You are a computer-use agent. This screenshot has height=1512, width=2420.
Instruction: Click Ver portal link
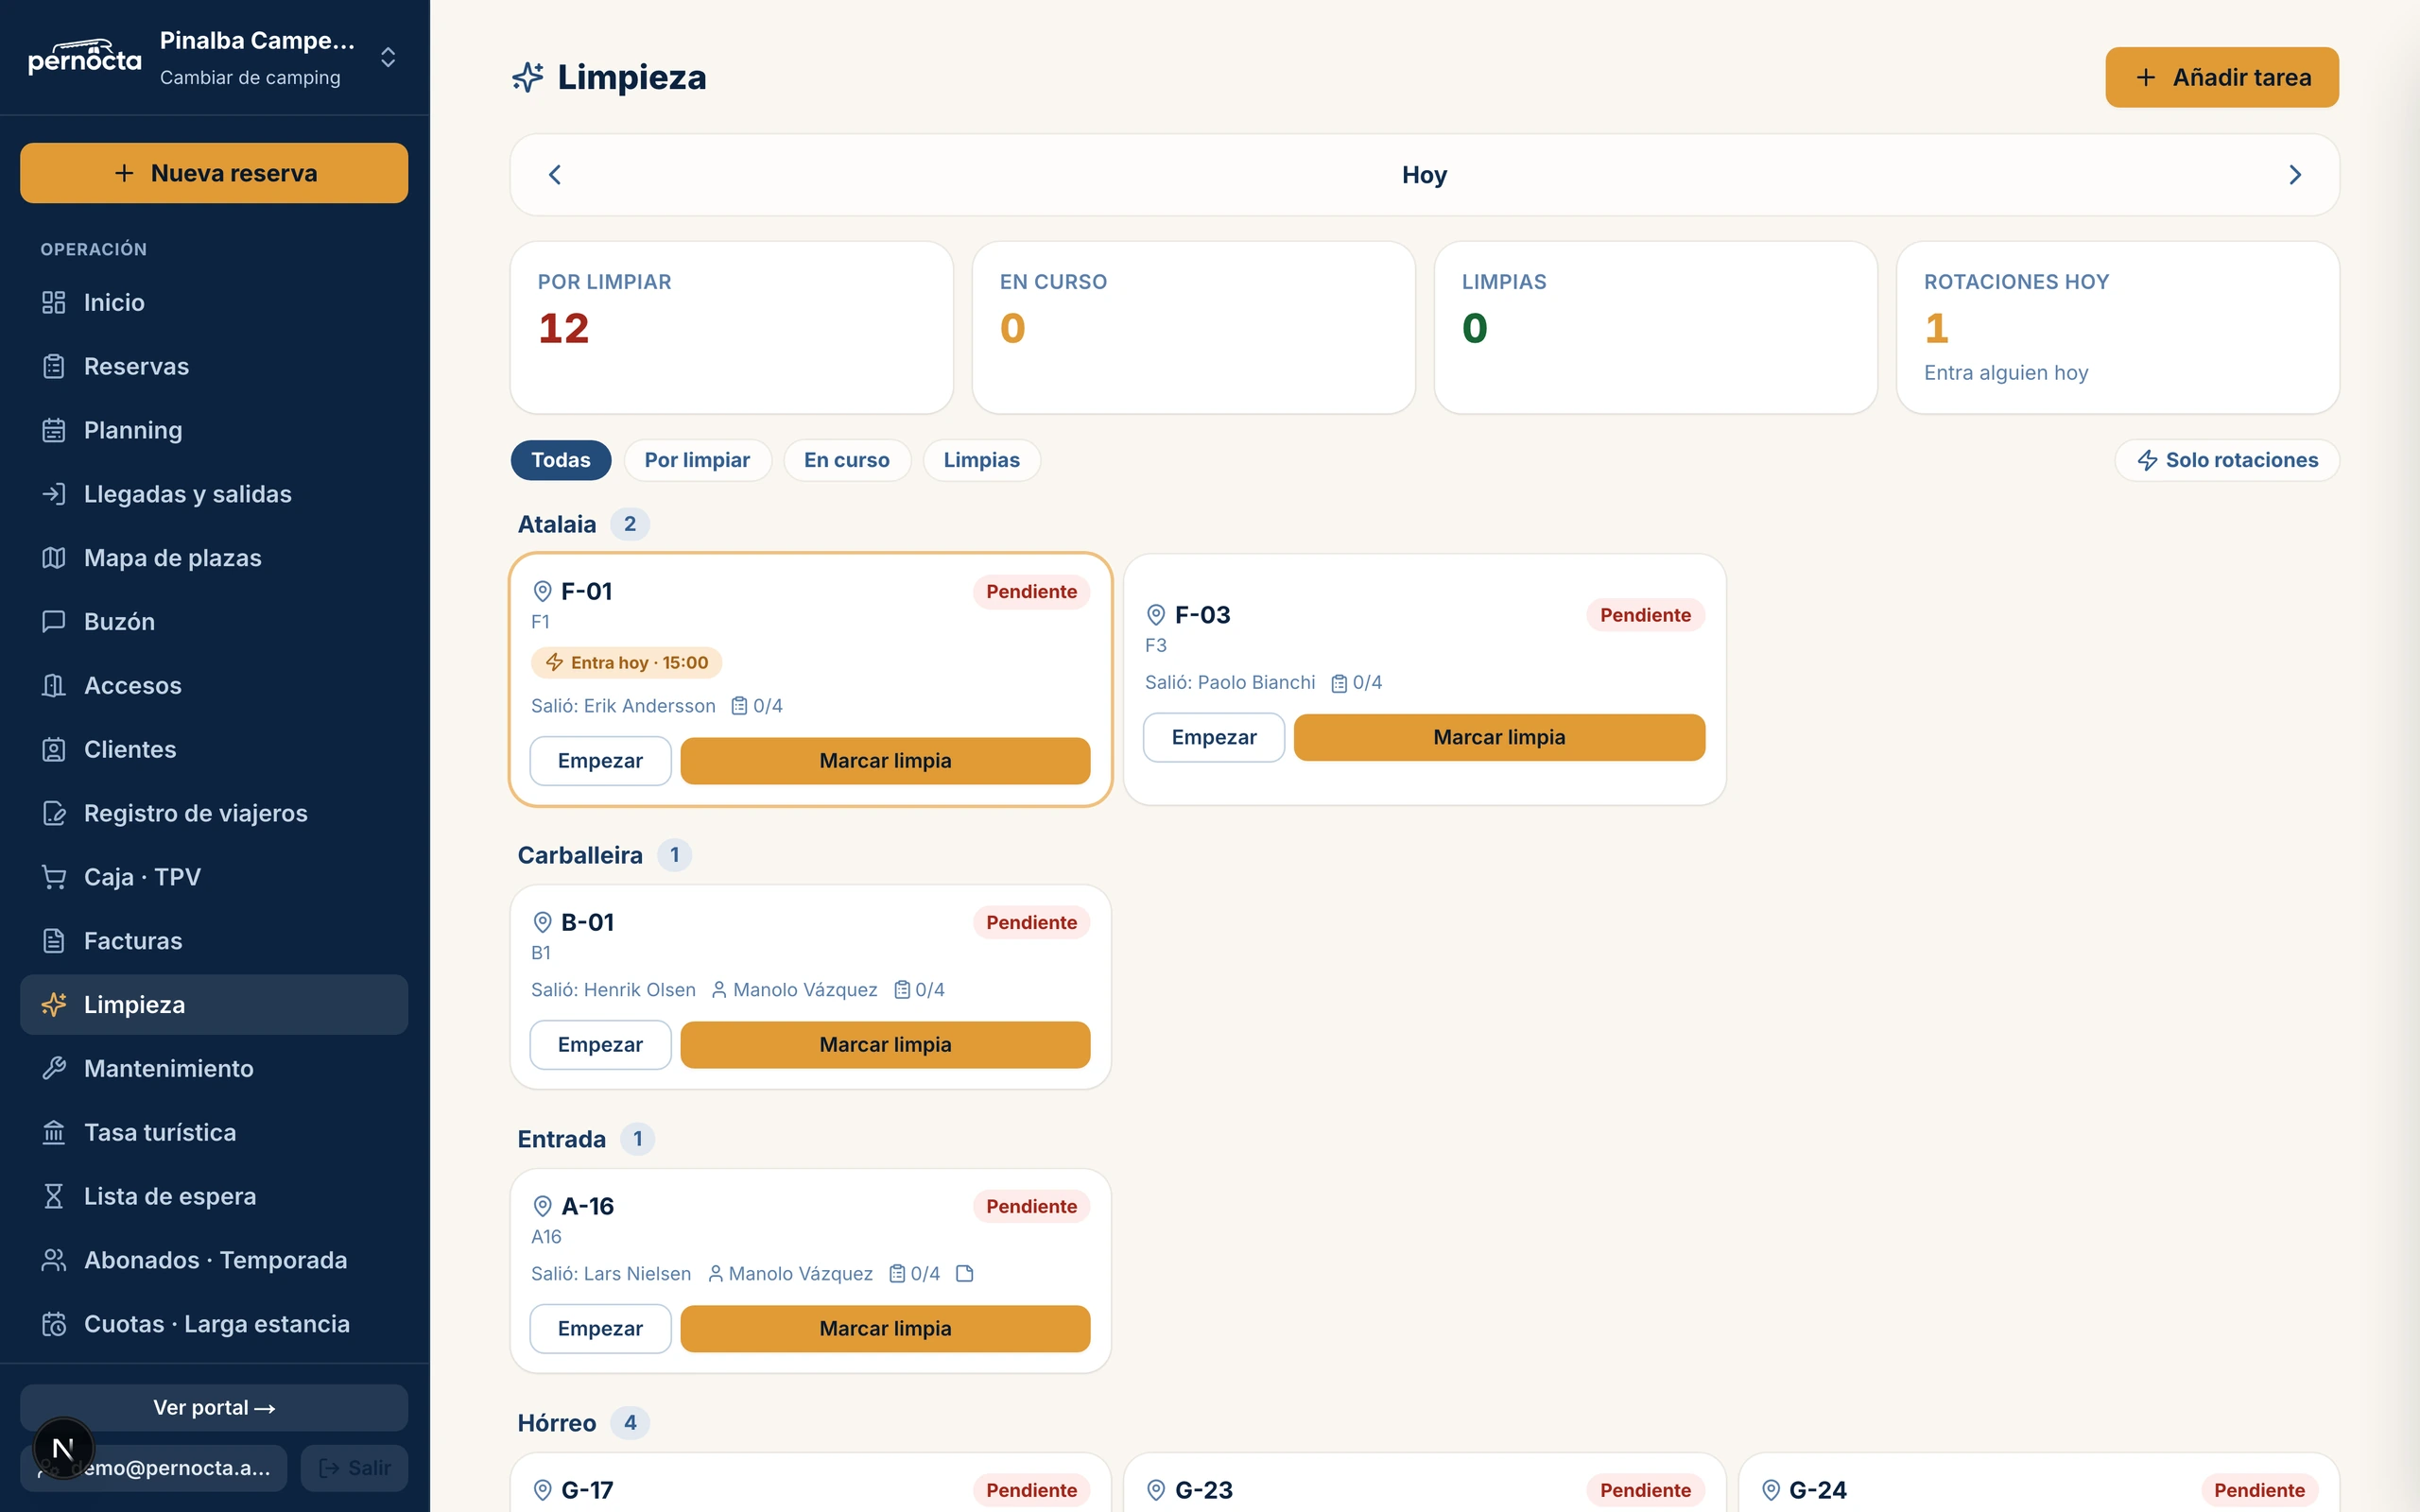[x=214, y=1407]
